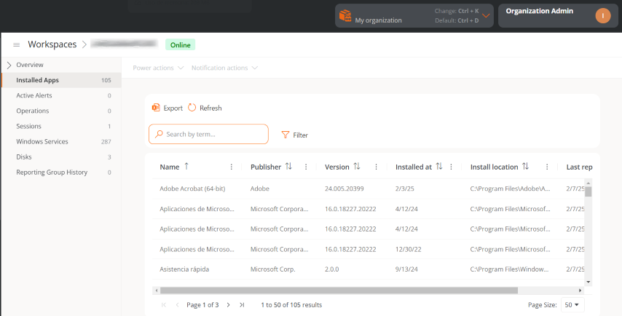Click the horizontal scrollbar thumb

pyautogui.click(x=339, y=291)
